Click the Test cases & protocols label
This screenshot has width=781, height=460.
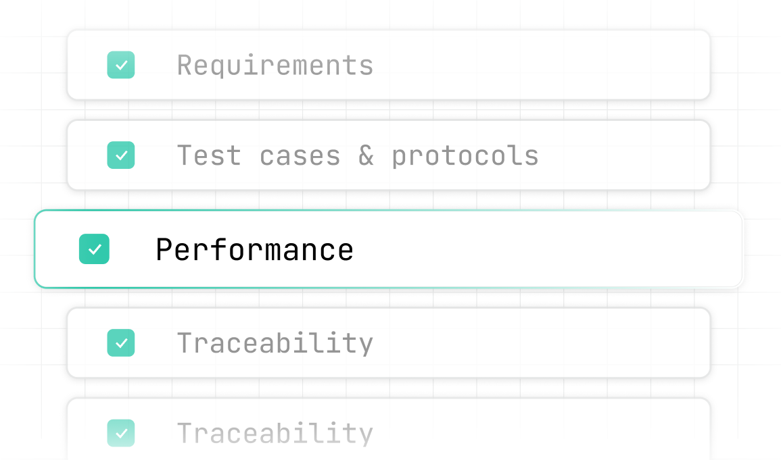pyautogui.click(x=358, y=155)
